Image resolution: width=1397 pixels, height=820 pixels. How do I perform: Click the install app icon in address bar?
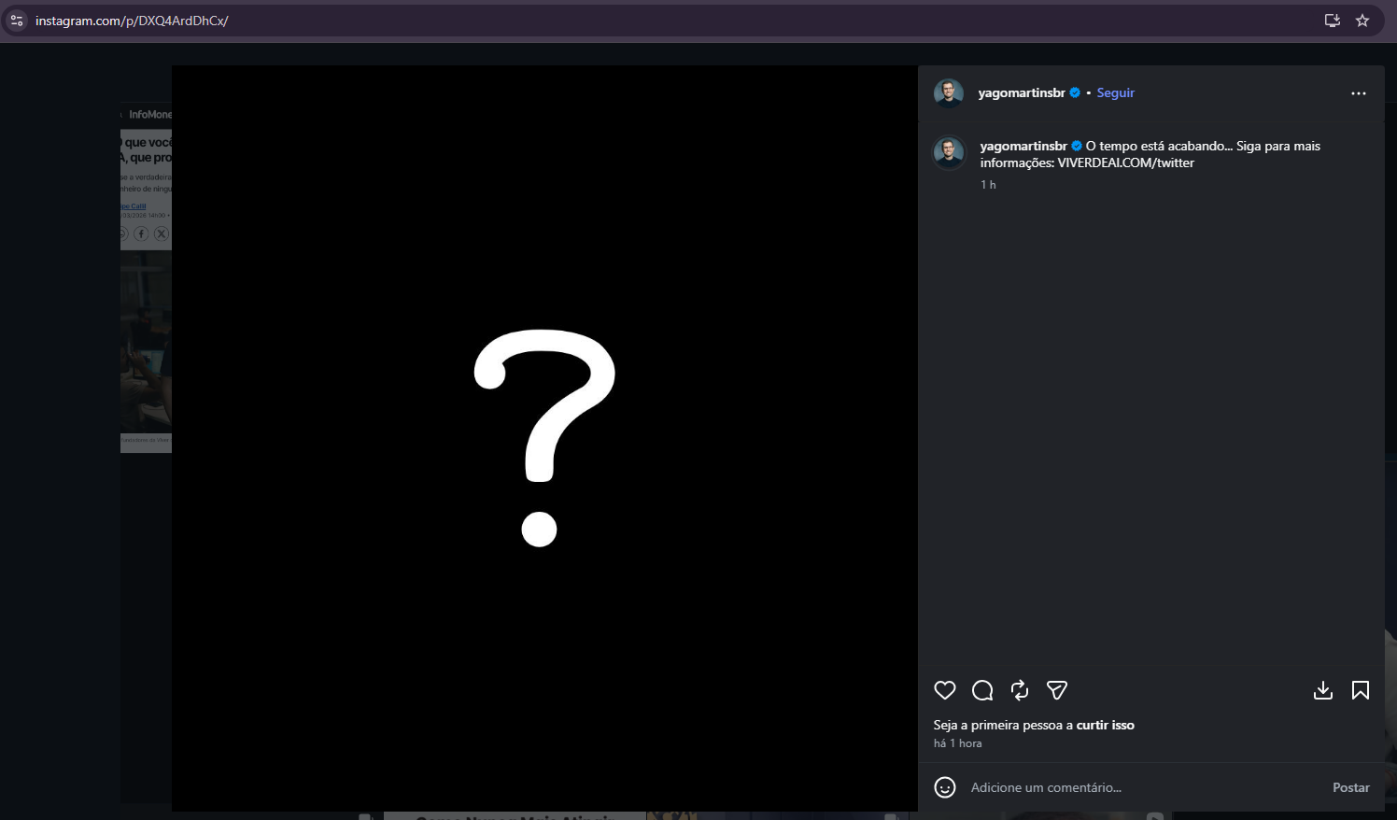click(x=1332, y=21)
